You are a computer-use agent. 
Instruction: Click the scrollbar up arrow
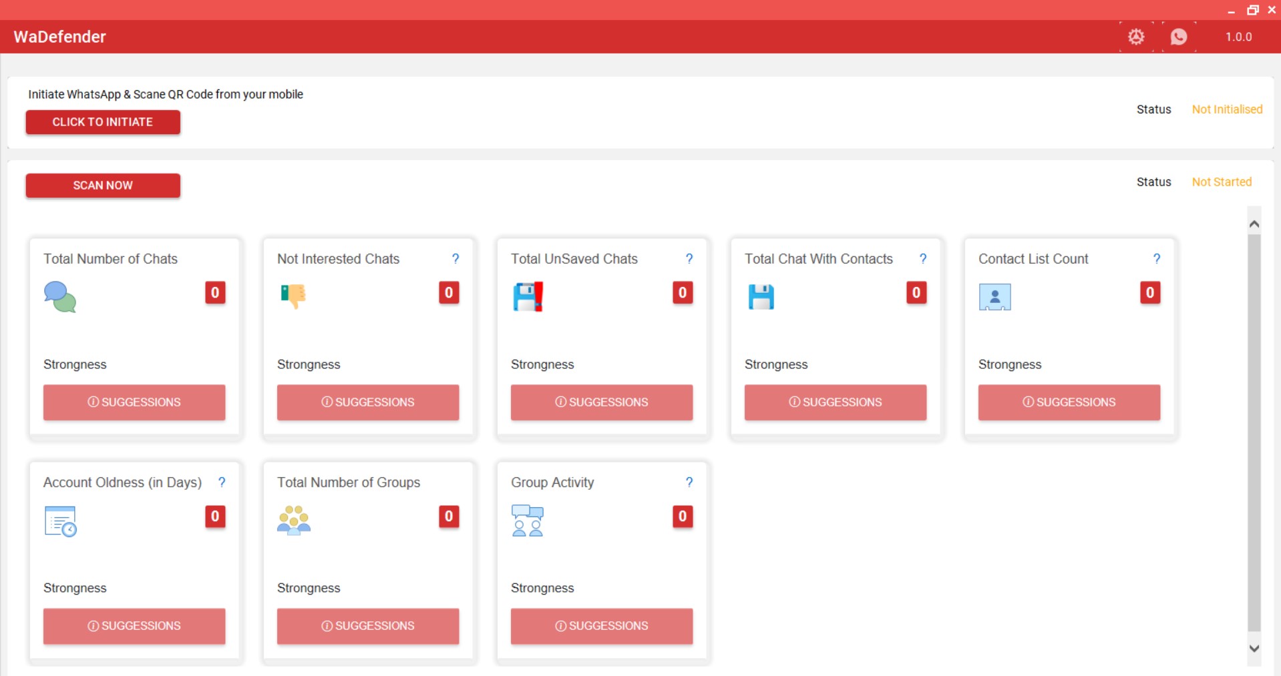(1254, 224)
